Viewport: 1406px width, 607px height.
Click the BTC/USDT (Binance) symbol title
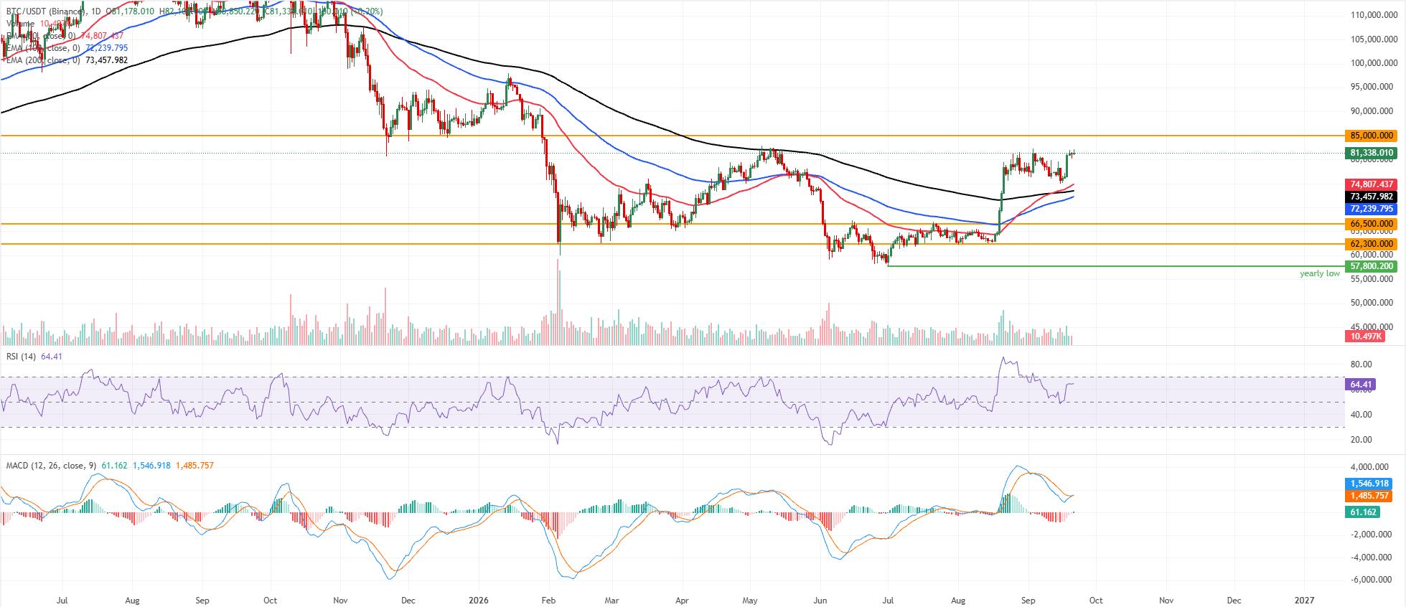(46, 11)
